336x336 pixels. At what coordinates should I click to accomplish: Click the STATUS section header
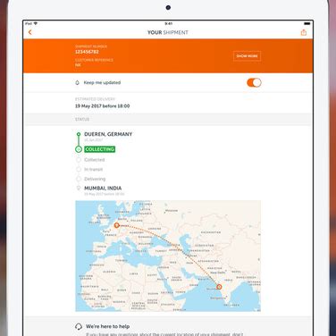[x=82, y=119]
